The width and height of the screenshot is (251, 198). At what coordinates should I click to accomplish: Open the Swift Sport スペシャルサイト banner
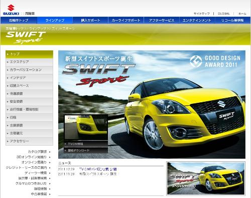click(x=206, y=178)
